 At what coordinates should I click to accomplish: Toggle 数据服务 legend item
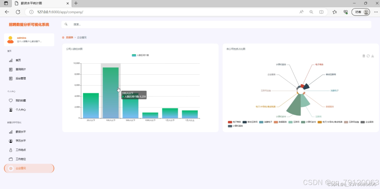point(280,122)
